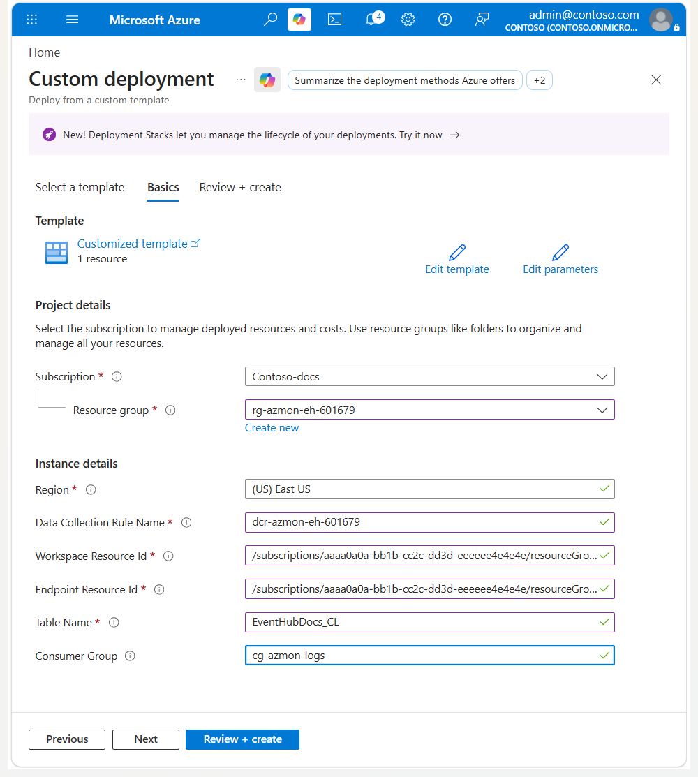Click the Deployment Stacks banner text

click(x=252, y=135)
